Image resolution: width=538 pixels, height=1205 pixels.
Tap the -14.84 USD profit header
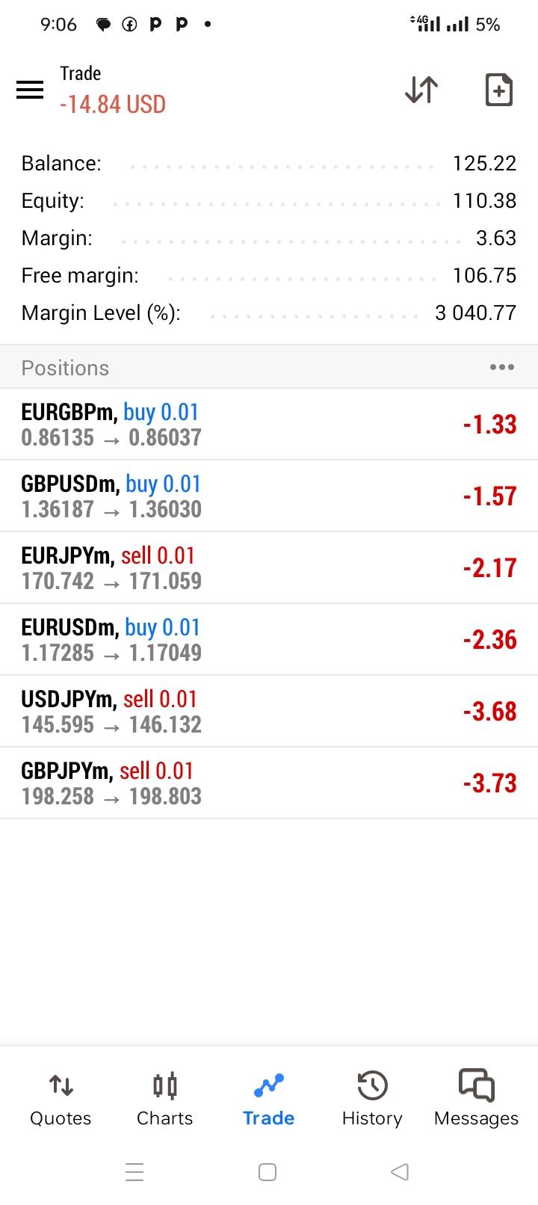click(x=113, y=104)
